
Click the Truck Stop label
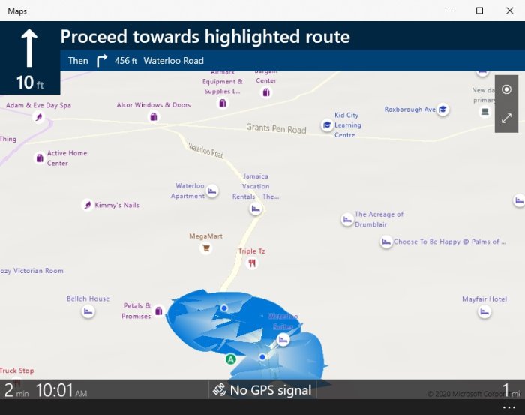(x=17, y=371)
